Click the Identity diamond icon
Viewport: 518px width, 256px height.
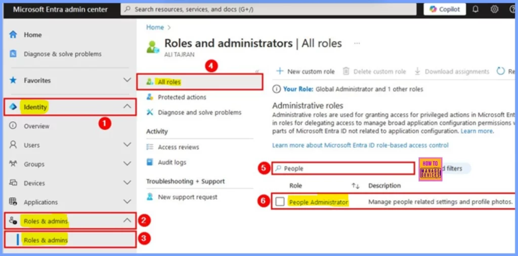[x=13, y=107]
